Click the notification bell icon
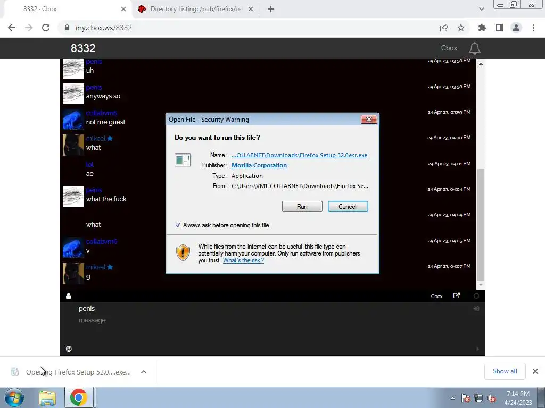 pos(474,48)
